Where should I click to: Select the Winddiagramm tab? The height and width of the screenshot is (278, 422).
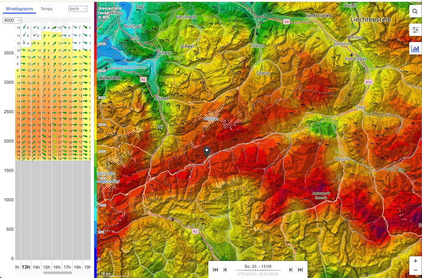pyautogui.click(x=18, y=9)
